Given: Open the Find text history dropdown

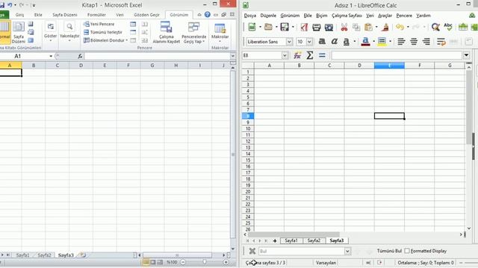Looking at the screenshot, I should [x=347, y=251].
